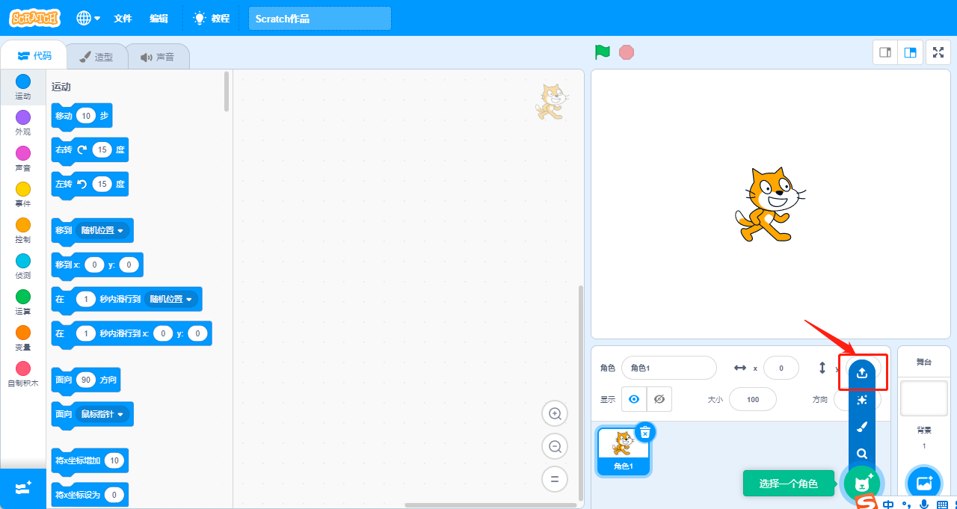Viewport: 957px width, 509px height.
Task: Zoom out the code workspace
Action: coord(555,446)
